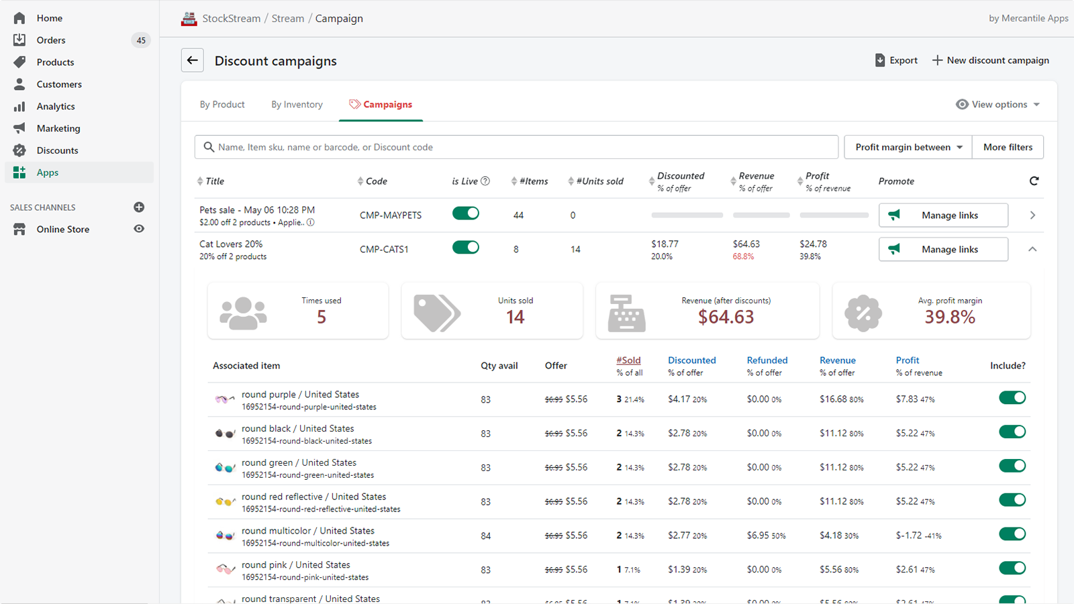The height and width of the screenshot is (604, 1074).
Task: Expand the Pets sale campaign row
Action: (x=1032, y=215)
